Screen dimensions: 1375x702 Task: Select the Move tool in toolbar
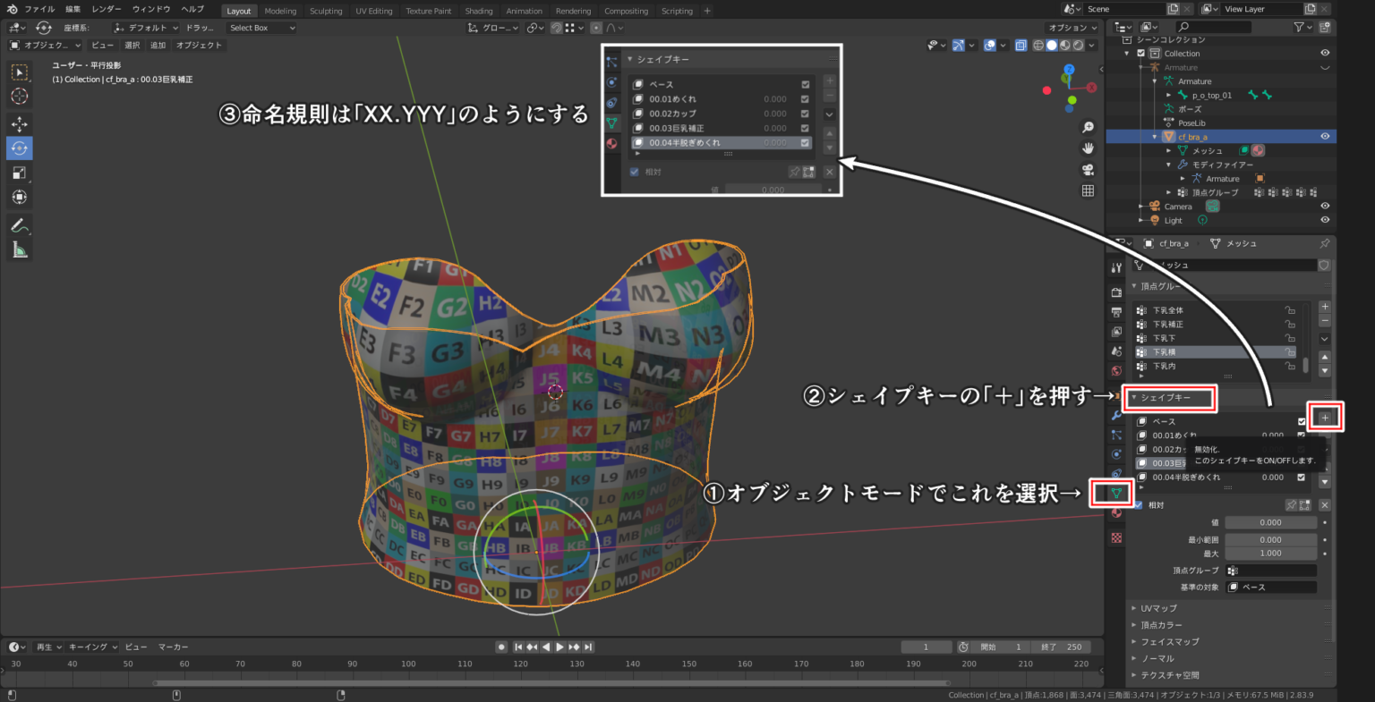[x=19, y=123]
